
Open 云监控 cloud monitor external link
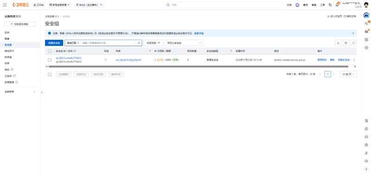(x=10, y=76)
